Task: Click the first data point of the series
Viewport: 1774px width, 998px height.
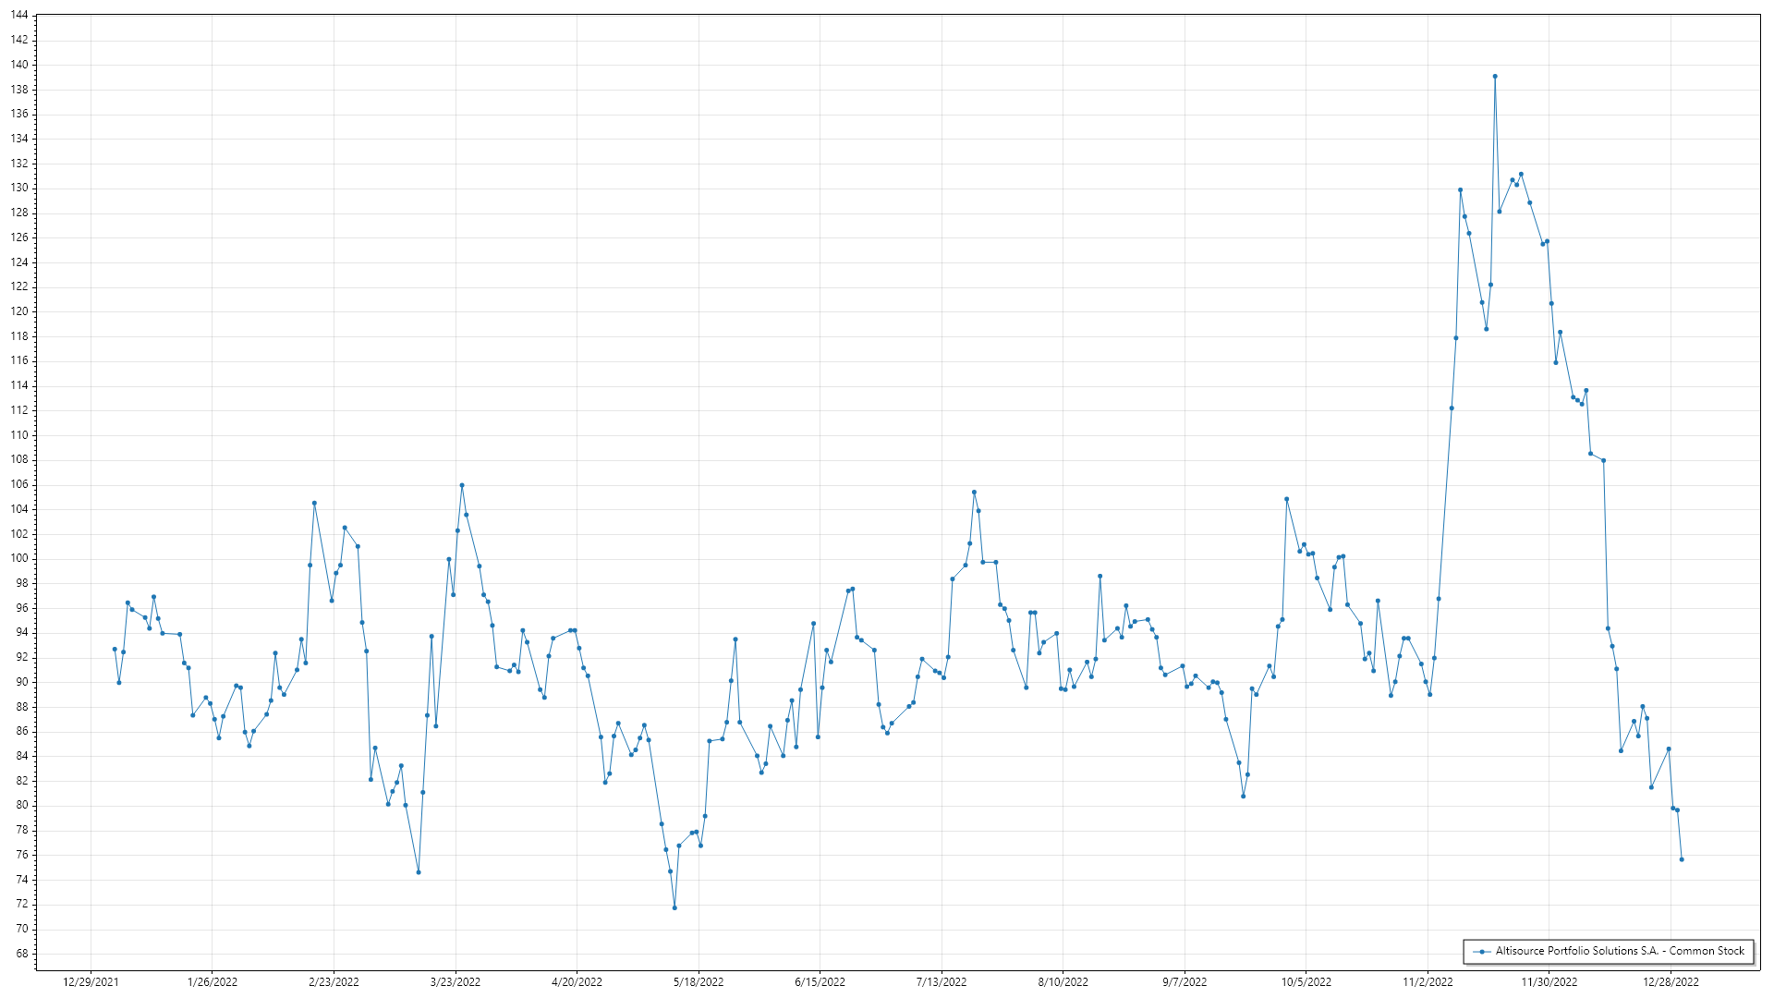Action: click(x=115, y=650)
